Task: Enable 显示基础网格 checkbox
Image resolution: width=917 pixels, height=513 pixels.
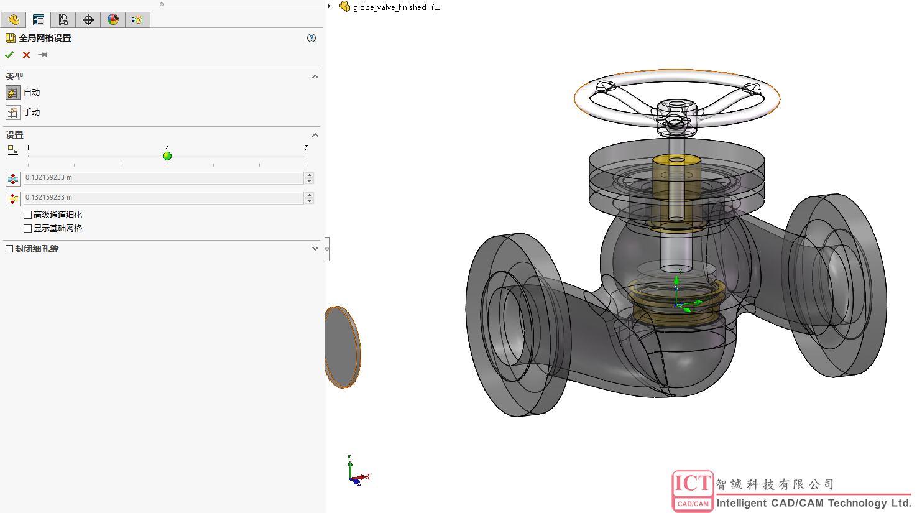Action: click(x=28, y=228)
